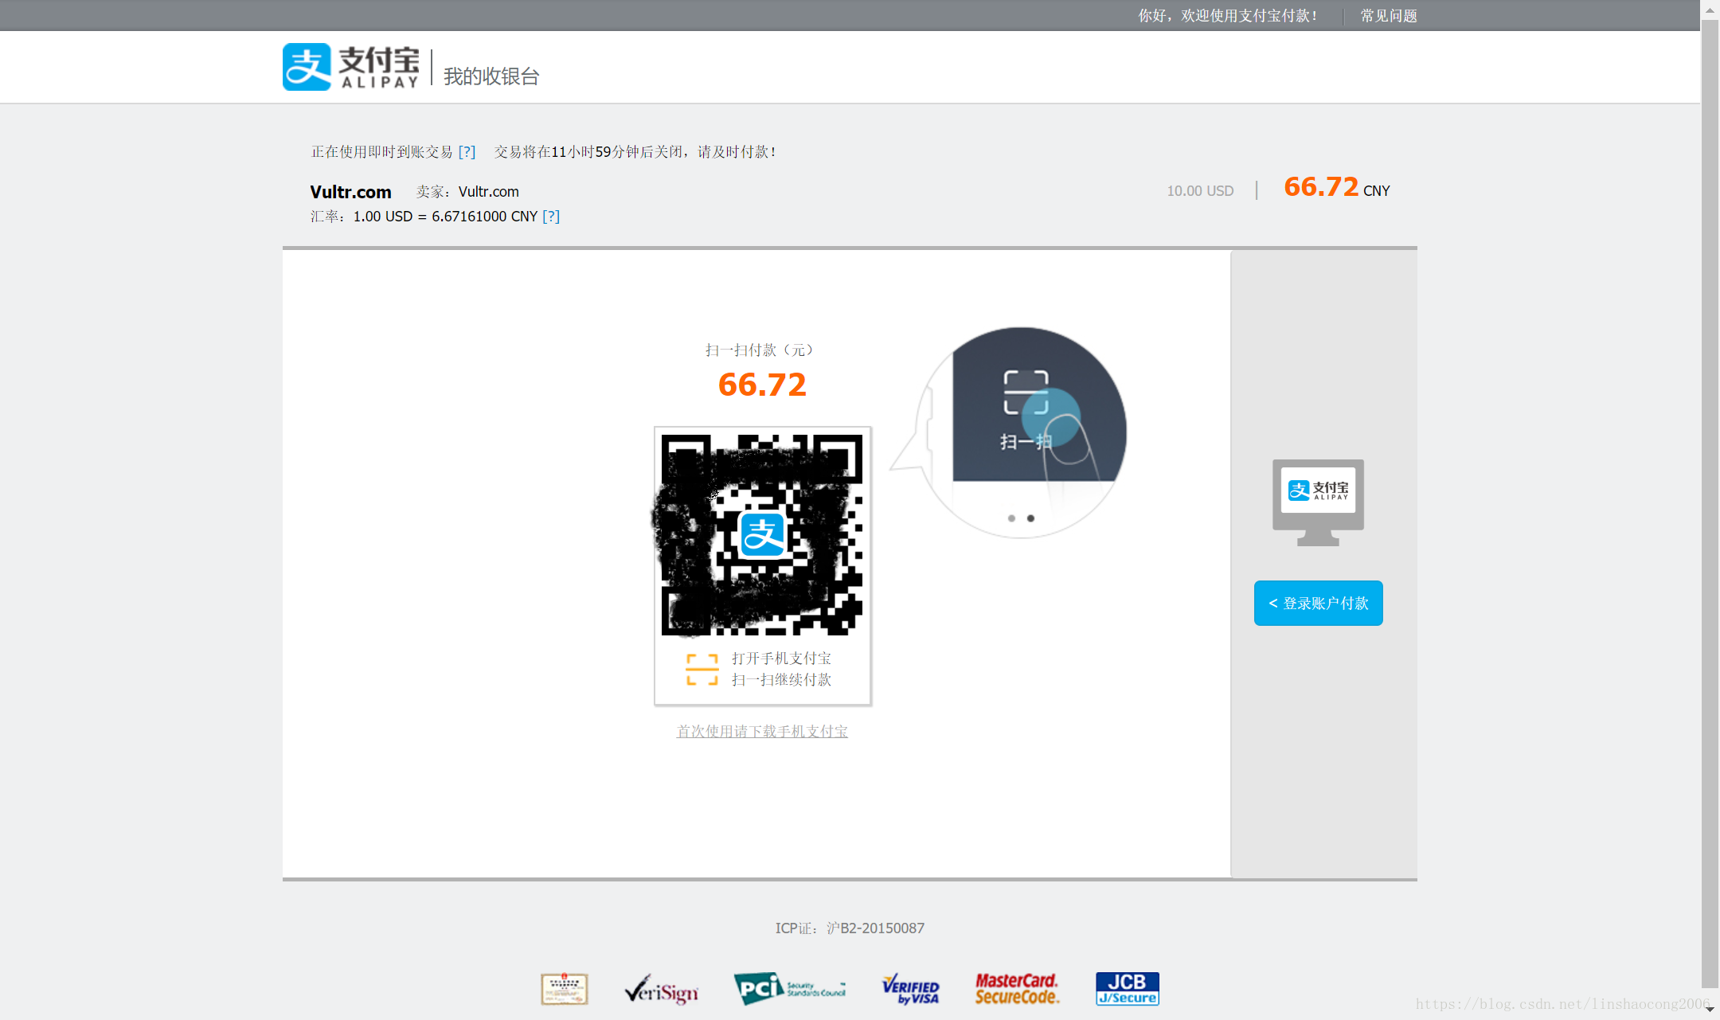Select the first carousel dot in phone illustration
Screen dimensions: 1720x1020
coord(1011,518)
